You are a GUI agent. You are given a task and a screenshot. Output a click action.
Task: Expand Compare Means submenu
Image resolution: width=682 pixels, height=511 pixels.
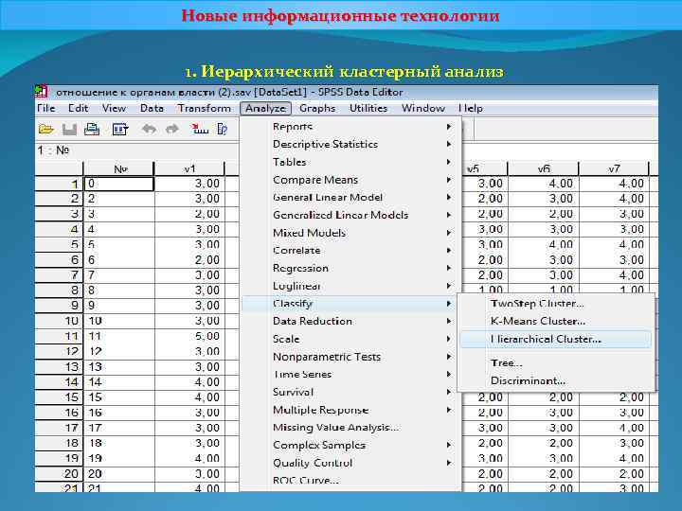point(350,180)
